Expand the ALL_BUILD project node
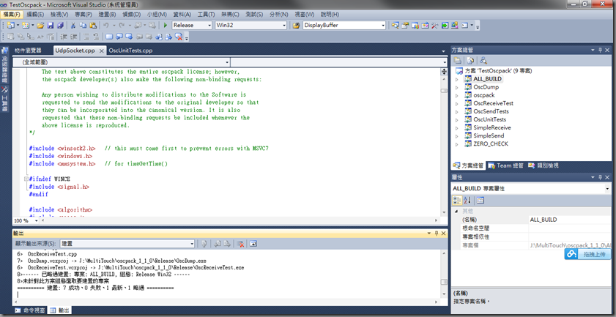Viewport: 616px width, 317px height. (456, 79)
